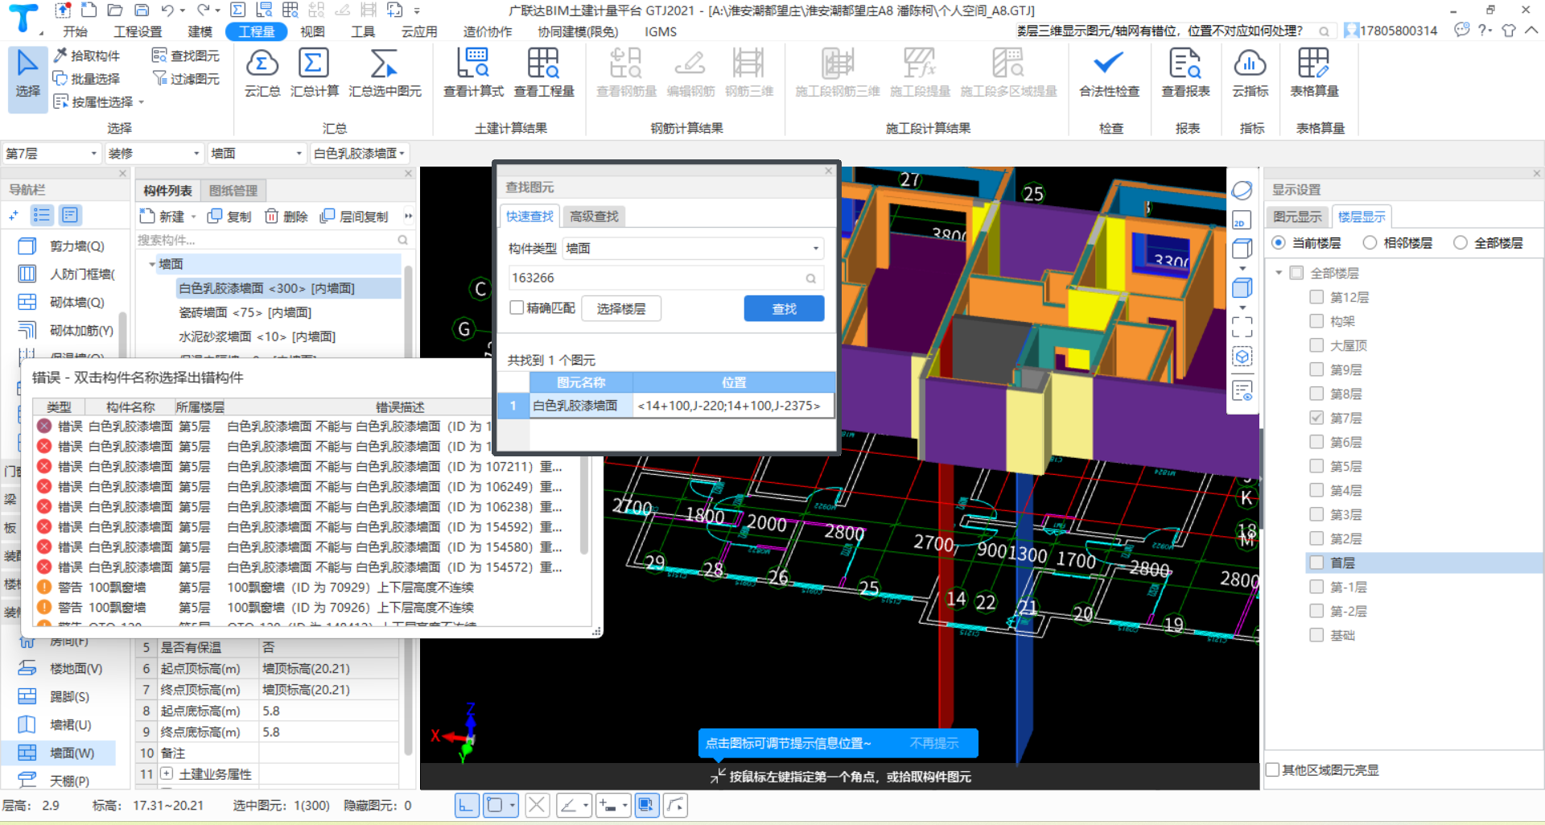The image size is (1545, 825).
Task: Open the 视图 ribbon tab
Action: point(312,31)
